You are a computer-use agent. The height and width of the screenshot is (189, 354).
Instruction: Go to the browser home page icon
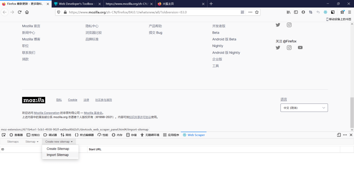(27, 12)
